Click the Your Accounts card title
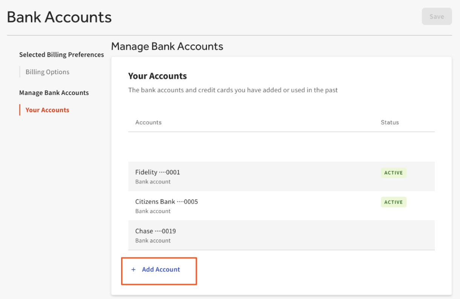The height and width of the screenshot is (299, 460). point(157,76)
